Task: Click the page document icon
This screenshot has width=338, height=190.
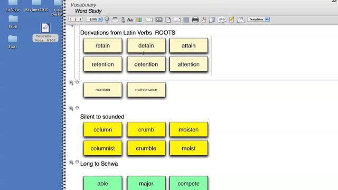Action: (x=168, y=20)
